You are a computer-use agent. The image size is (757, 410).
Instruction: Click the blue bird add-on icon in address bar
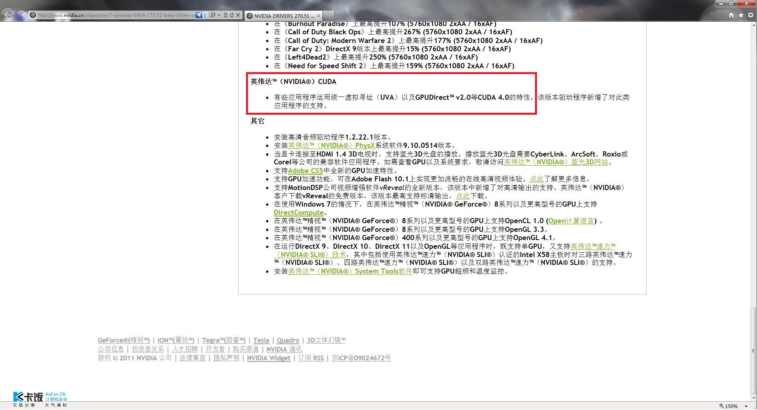199,15
